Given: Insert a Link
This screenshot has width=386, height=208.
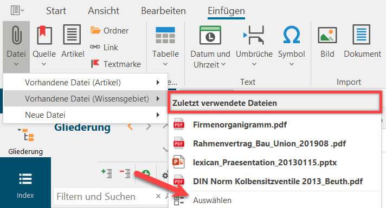Looking at the screenshot, I should point(104,47).
